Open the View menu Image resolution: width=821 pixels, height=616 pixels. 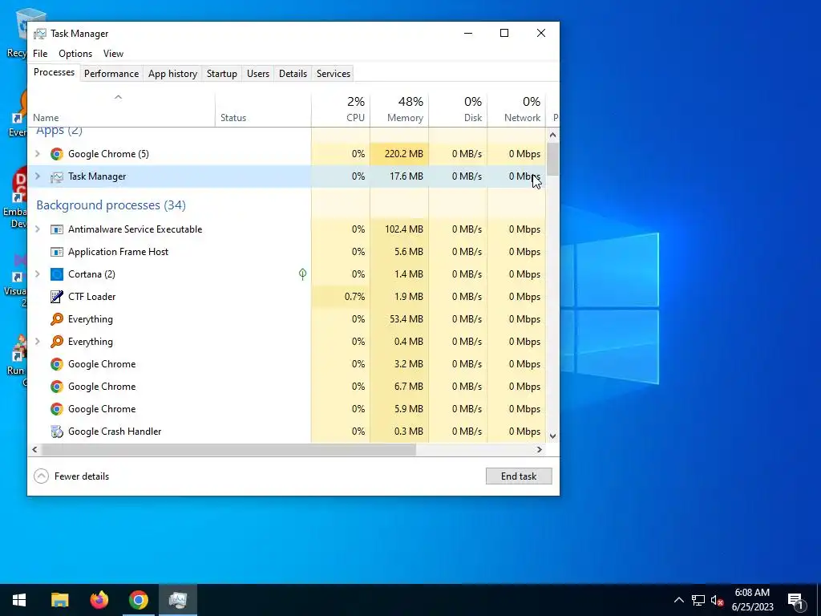pos(113,54)
